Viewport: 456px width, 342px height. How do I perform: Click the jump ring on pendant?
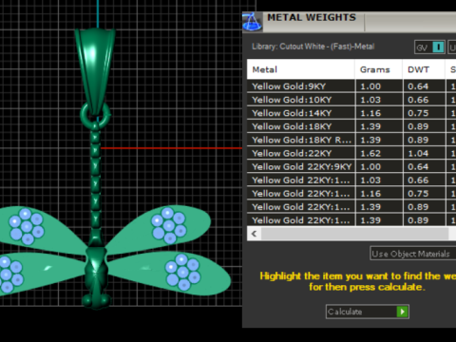point(95,115)
